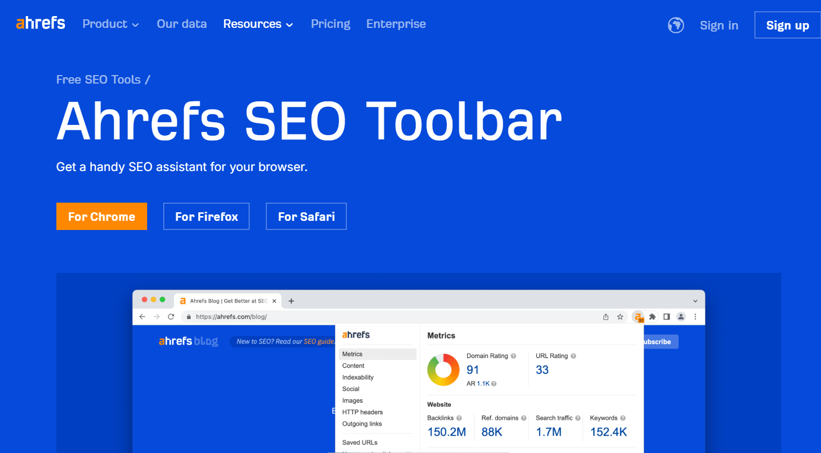Choose the For Firefox button
The height and width of the screenshot is (453, 821).
point(206,216)
